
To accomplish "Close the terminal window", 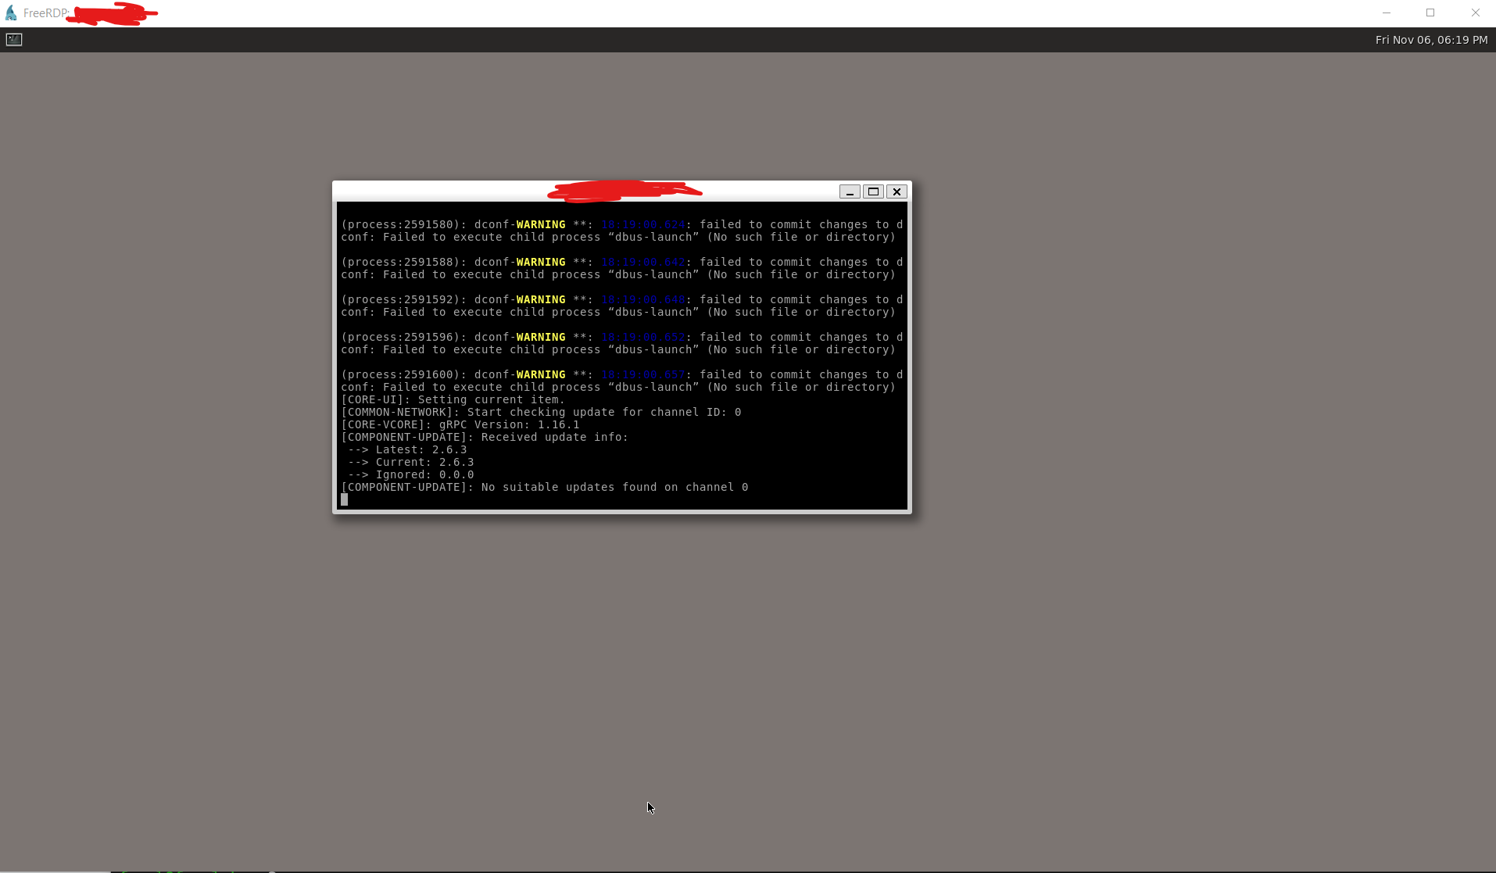I will (897, 191).
